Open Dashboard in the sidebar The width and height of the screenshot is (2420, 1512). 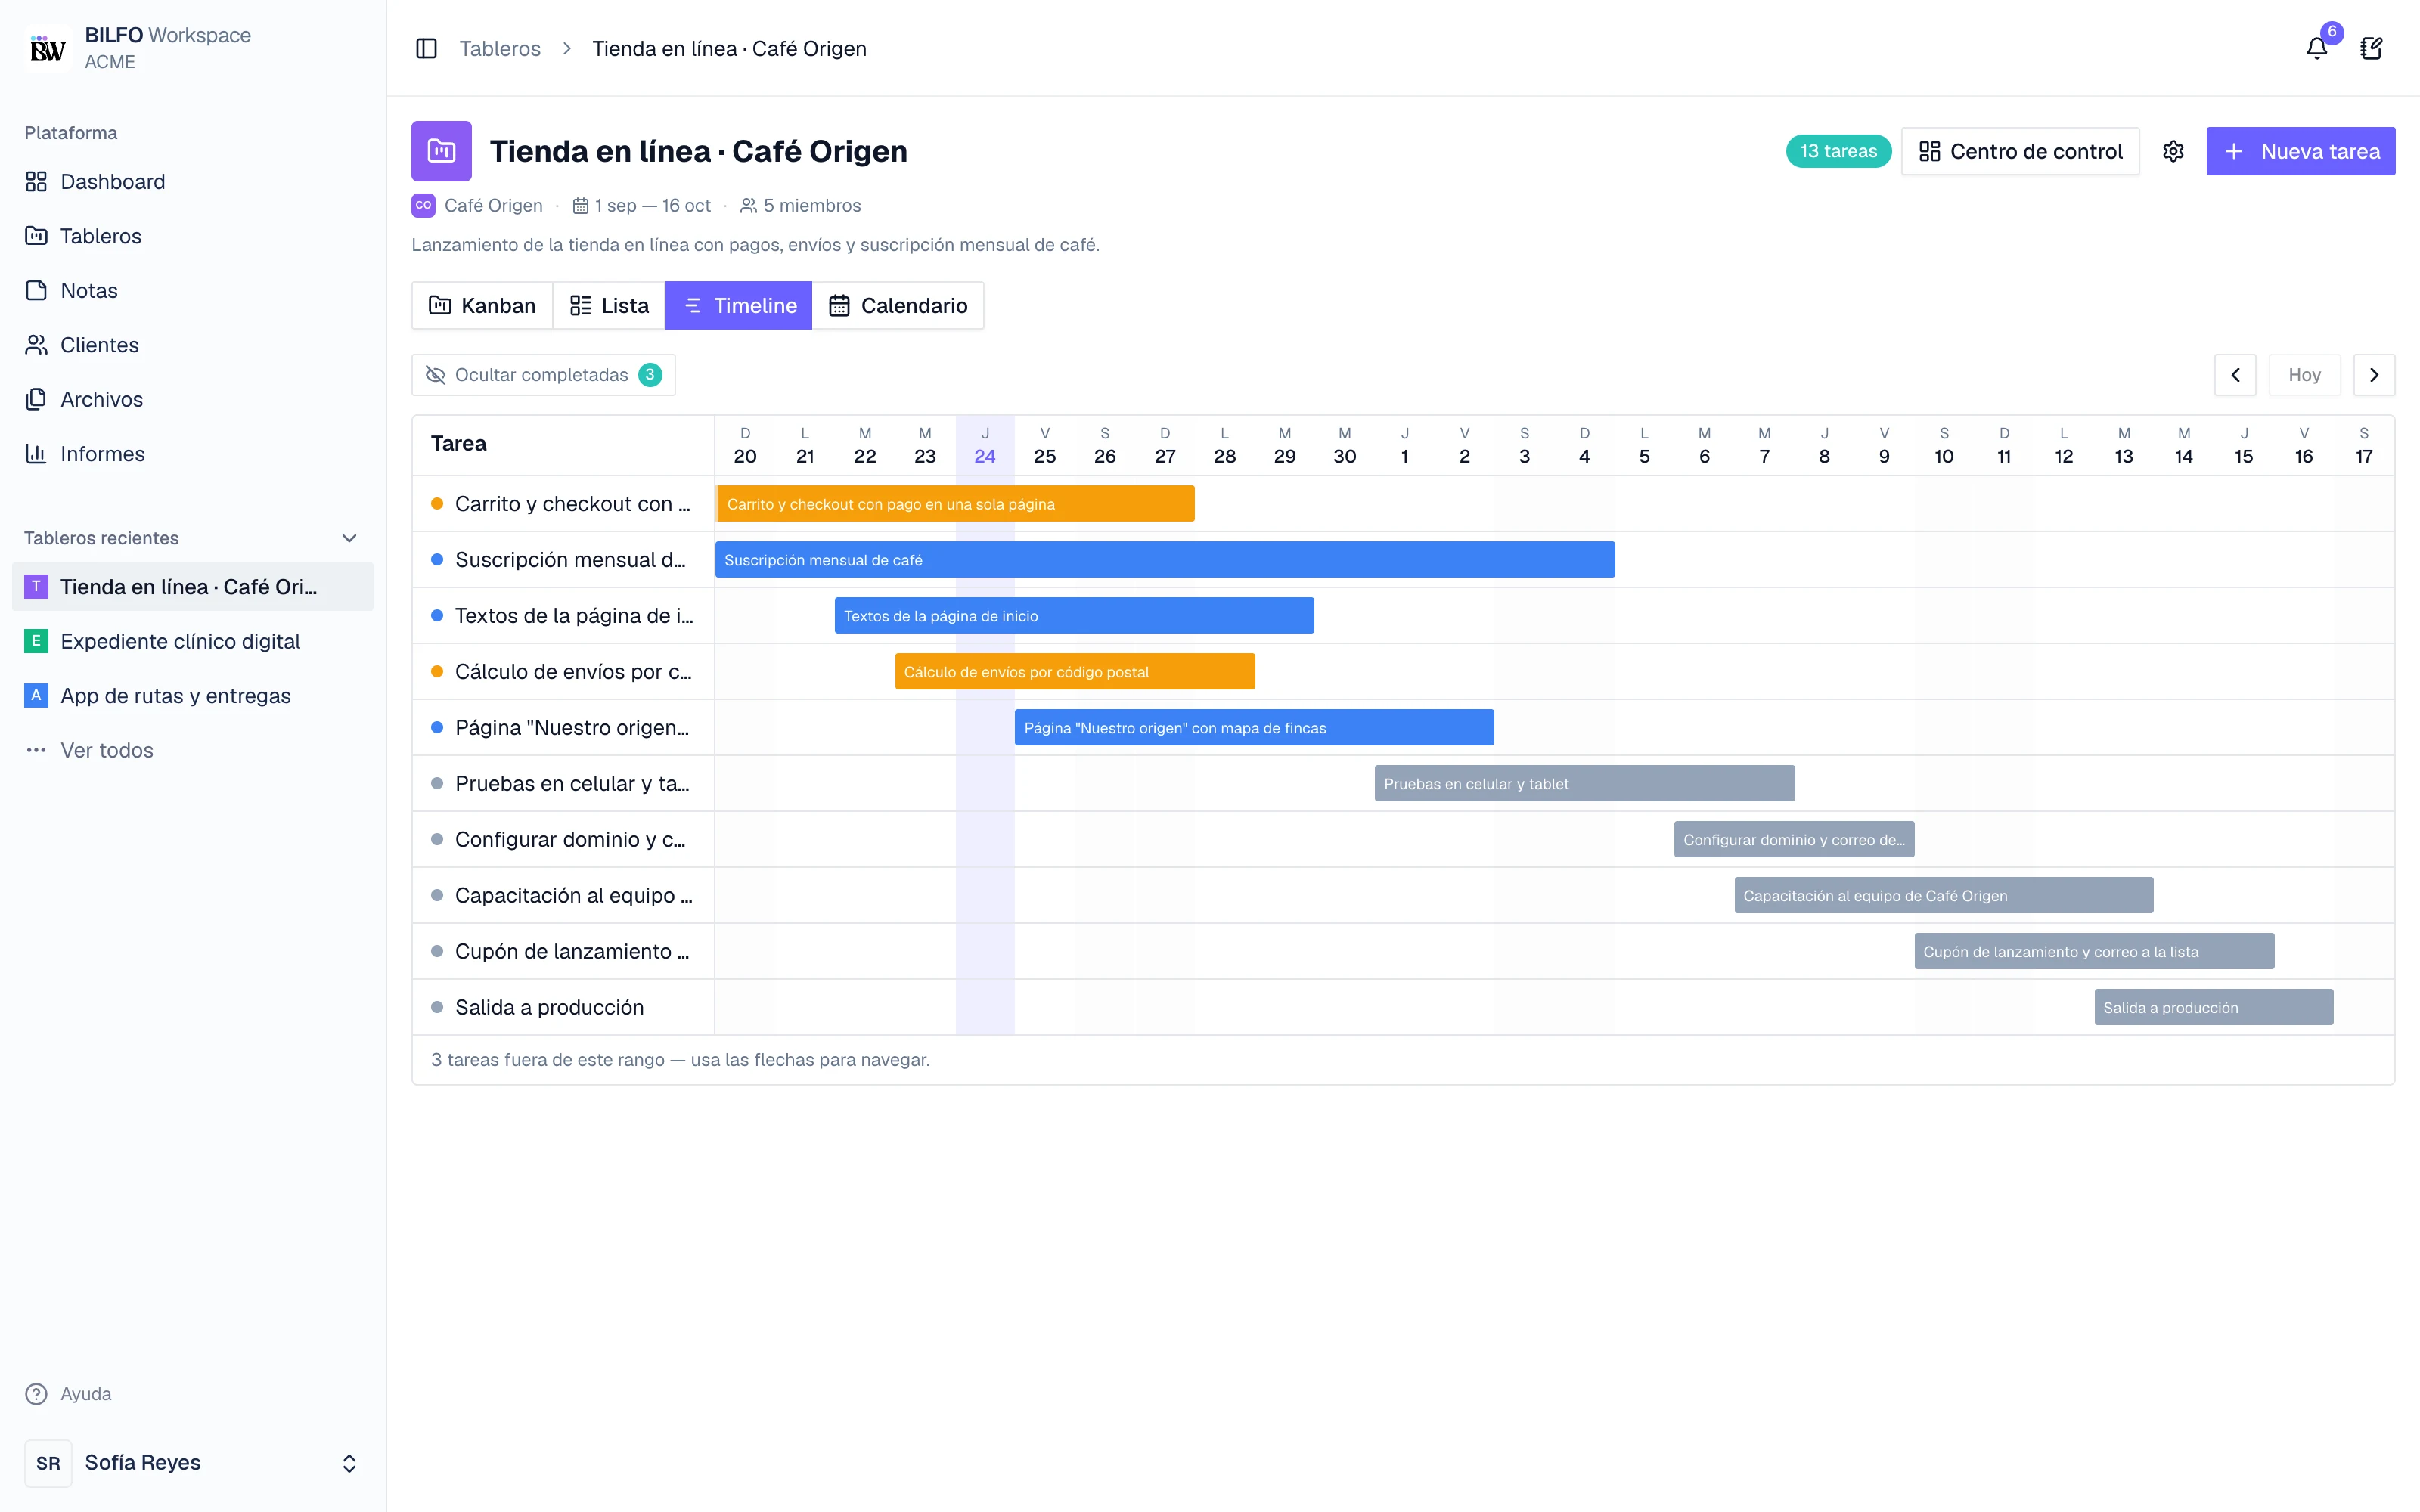tap(192, 181)
